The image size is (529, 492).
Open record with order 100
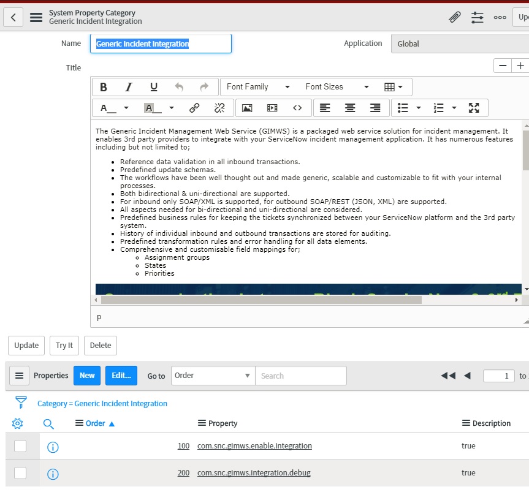[183, 446]
